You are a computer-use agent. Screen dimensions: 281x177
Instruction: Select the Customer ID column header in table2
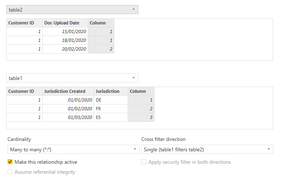coord(25,23)
